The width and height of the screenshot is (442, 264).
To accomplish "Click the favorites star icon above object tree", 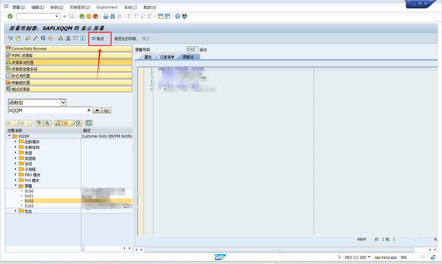I will click(66, 123).
